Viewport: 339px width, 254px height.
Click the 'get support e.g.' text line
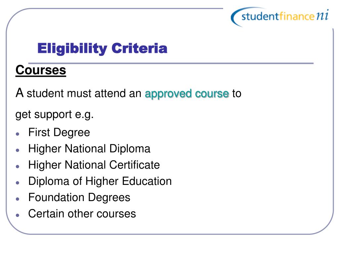pyautogui.click(x=55, y=115)
